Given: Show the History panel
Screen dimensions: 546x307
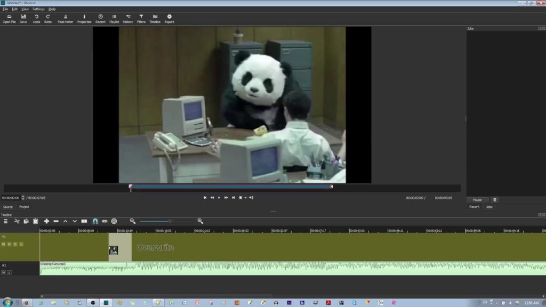Looking at the screenshot, I should (128, 19).
